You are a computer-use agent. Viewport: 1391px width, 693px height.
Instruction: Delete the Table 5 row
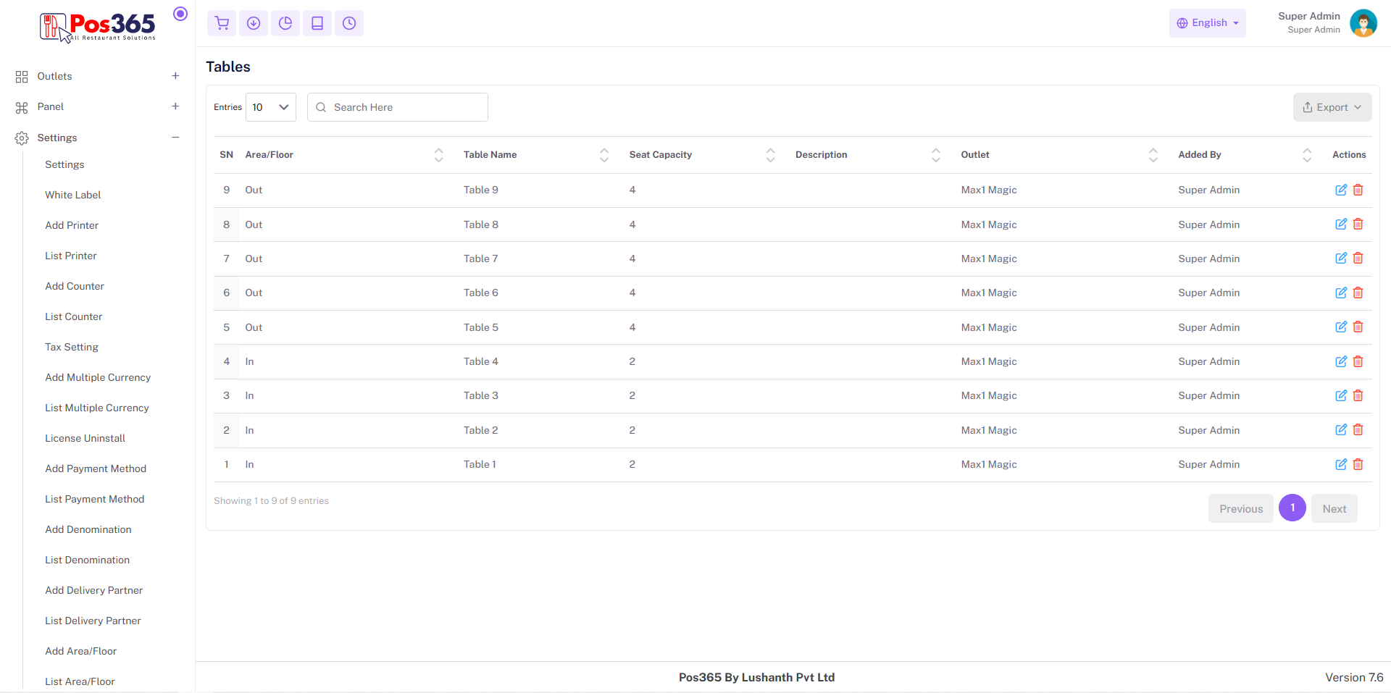point(1358,327)
